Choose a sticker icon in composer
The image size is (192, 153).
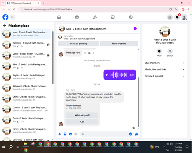(x=70, y=134)
